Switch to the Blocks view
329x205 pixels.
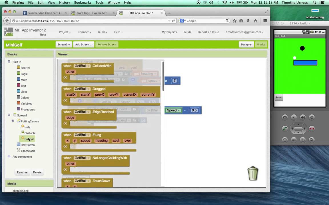[x=261, y=44]
